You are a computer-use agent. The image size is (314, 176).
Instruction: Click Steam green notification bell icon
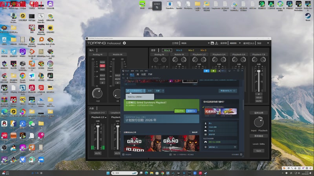[213, 71]
